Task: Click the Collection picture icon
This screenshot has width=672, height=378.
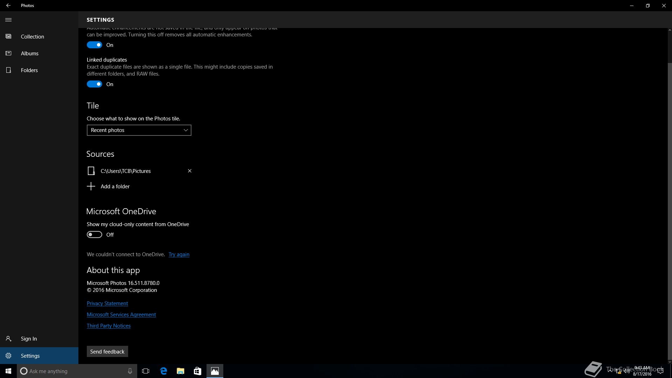Action: coord(8,36)
